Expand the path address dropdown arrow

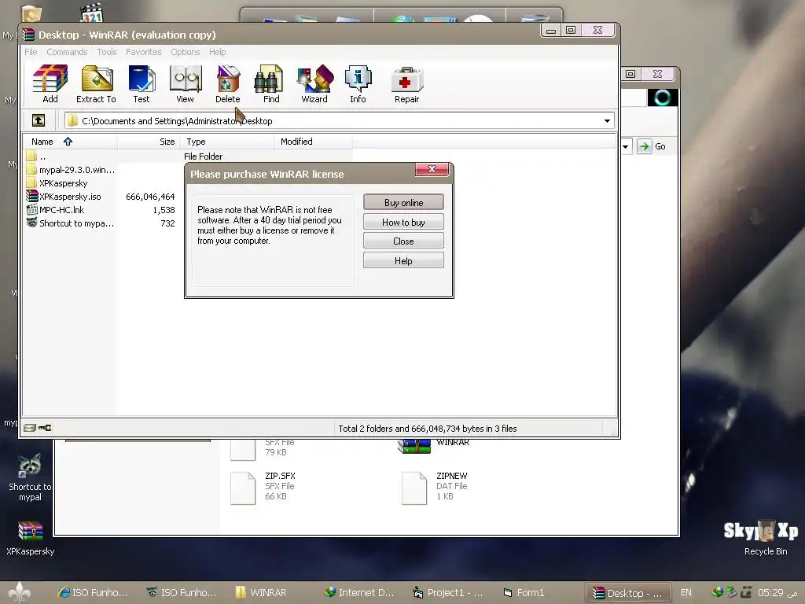click(x=607, y=120)
